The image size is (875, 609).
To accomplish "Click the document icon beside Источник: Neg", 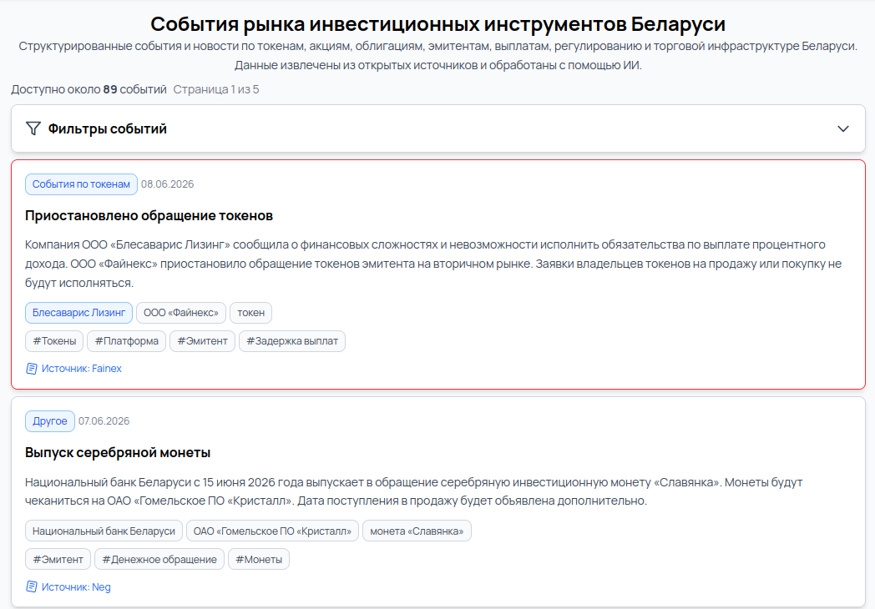I will (32, 586).
